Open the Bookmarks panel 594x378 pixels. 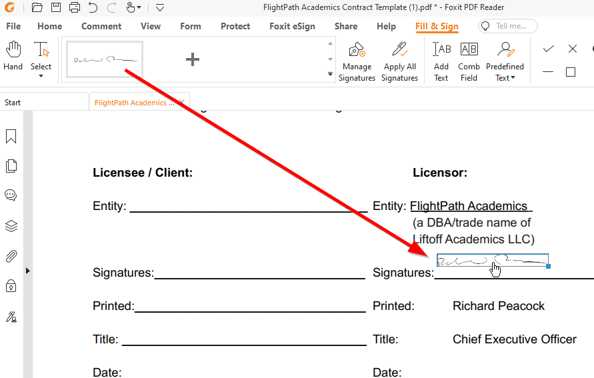click(x=11, y=137)
